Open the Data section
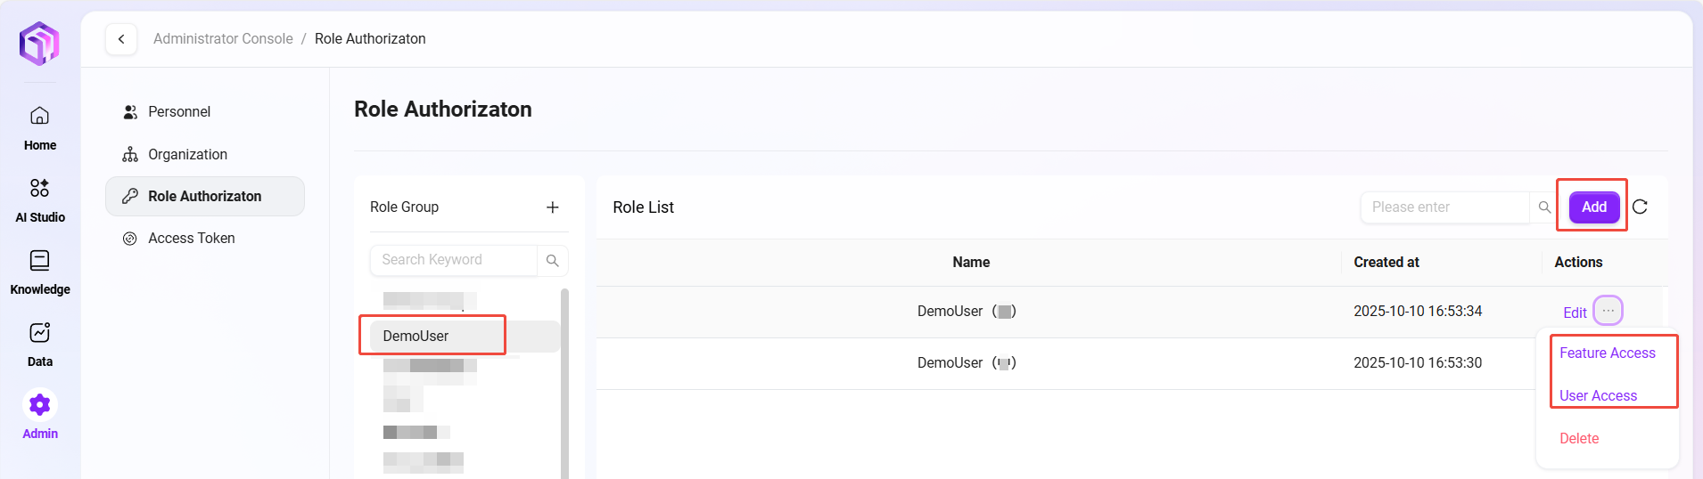Viewport: 1703px width, 479px height. pos(39,344)
